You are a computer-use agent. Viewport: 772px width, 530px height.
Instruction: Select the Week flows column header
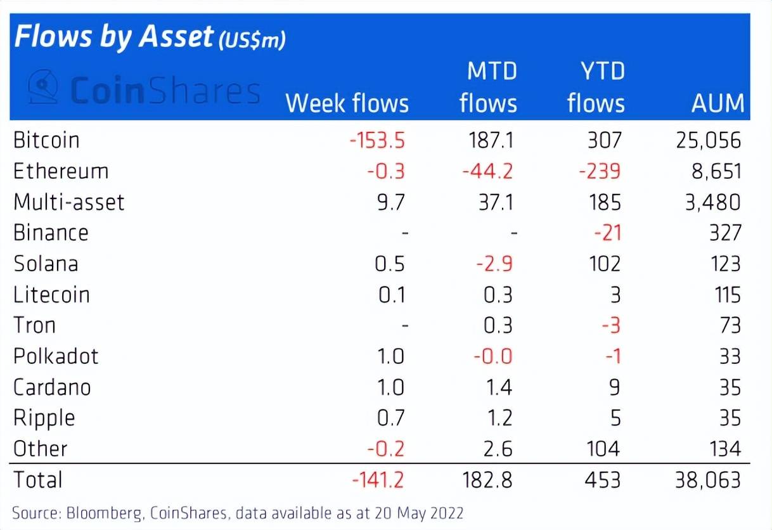click(347, 103)
